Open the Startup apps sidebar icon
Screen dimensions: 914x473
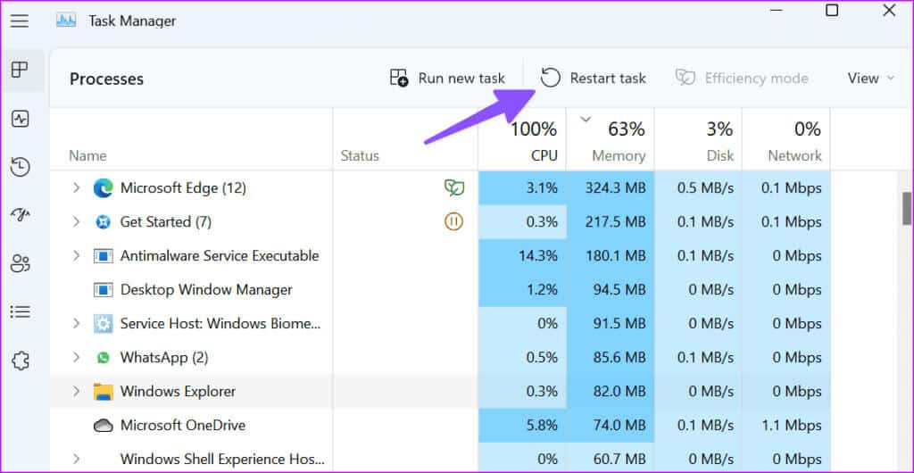20,215
